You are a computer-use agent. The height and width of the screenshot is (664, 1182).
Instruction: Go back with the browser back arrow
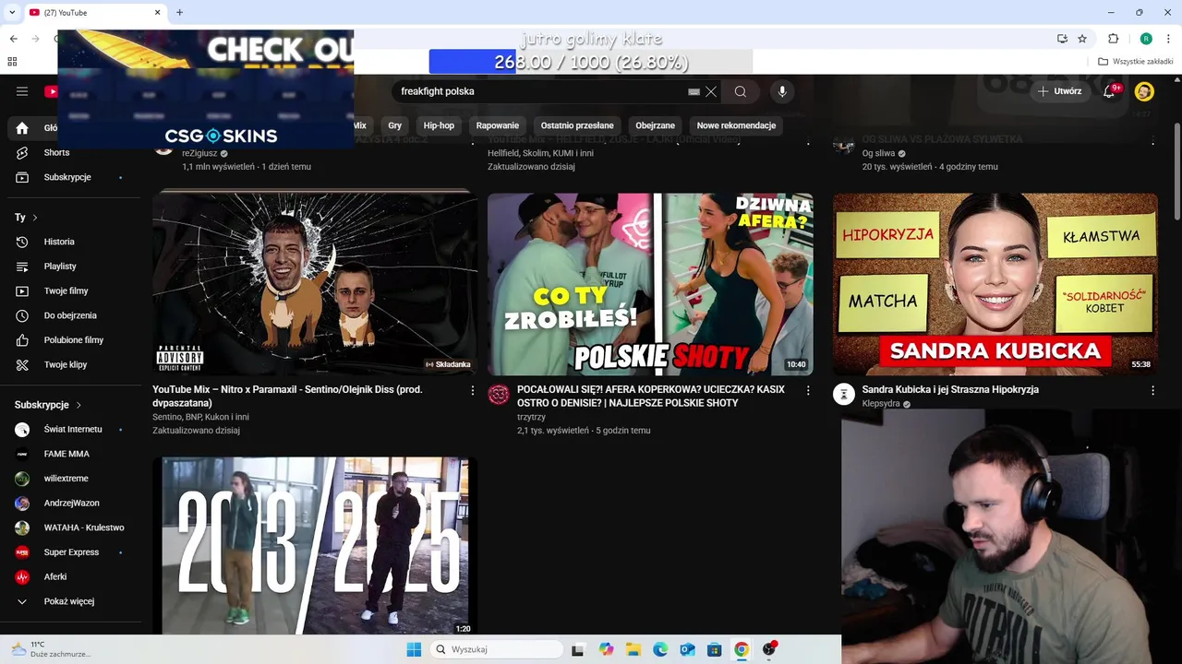point(13,39)
